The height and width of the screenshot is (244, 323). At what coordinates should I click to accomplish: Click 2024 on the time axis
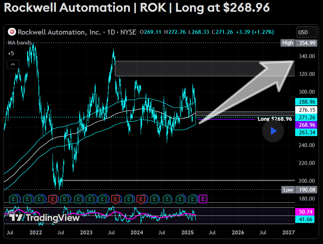point(137,233)
